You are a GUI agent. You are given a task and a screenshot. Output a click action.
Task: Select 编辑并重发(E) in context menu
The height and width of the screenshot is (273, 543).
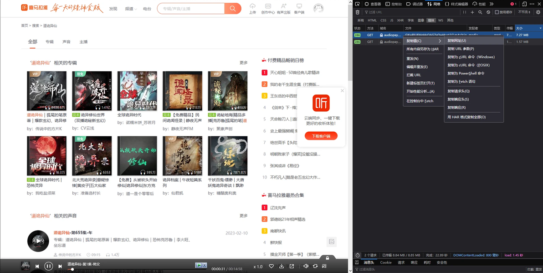pyautogui.click(x=424, y=67)
